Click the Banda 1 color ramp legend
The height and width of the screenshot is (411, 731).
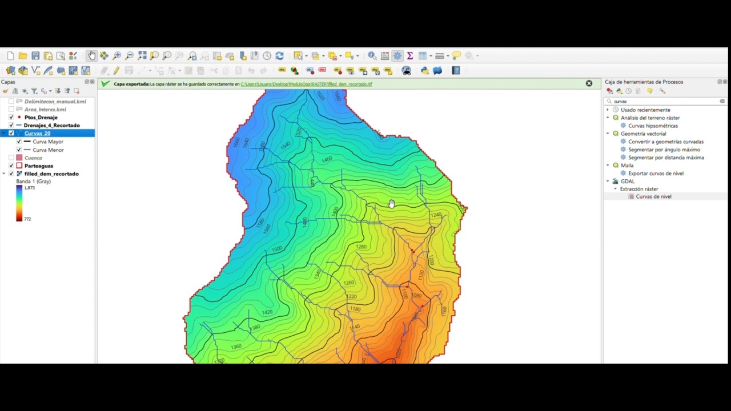(x=19, y=203)
